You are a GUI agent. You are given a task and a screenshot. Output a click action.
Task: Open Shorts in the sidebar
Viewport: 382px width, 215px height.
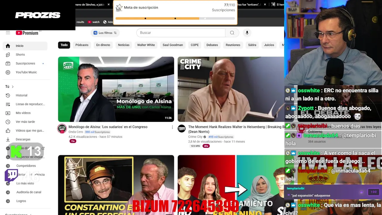tap(25, 55)
